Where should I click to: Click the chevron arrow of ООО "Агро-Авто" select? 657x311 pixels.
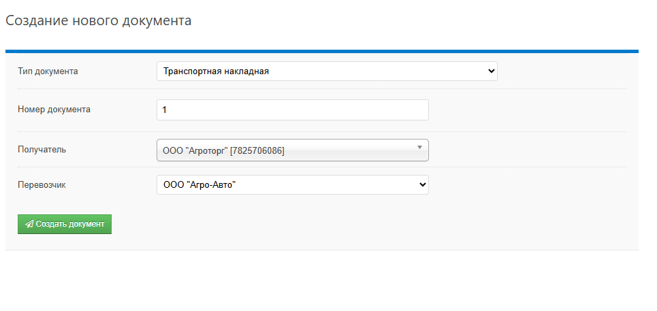(x=423, y=184)
